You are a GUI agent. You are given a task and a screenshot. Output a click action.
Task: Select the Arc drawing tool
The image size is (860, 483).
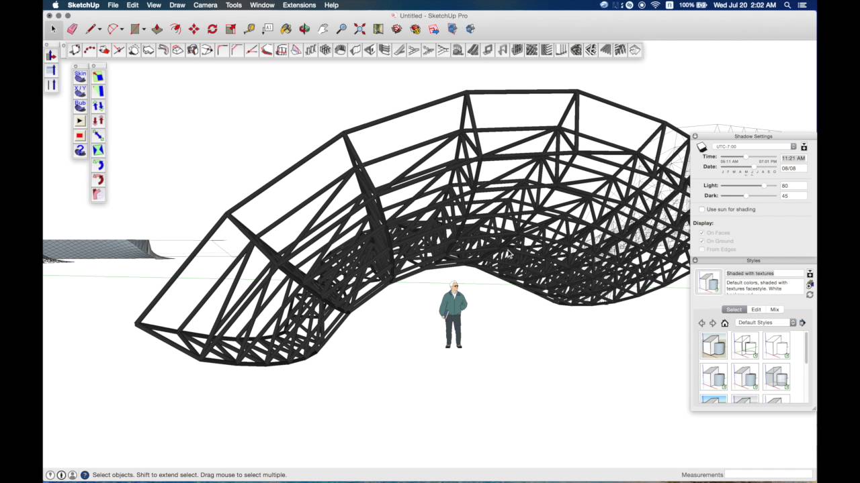(x=112, y=29)
